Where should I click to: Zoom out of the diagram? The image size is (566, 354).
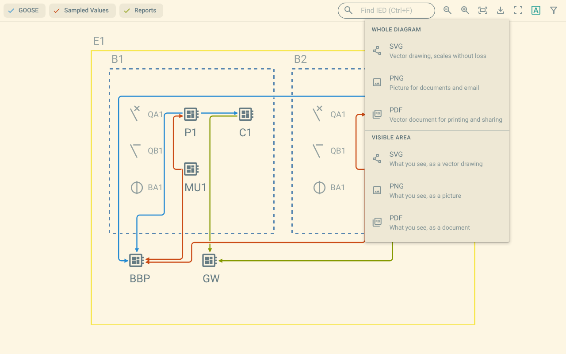[x=447, y=11]
